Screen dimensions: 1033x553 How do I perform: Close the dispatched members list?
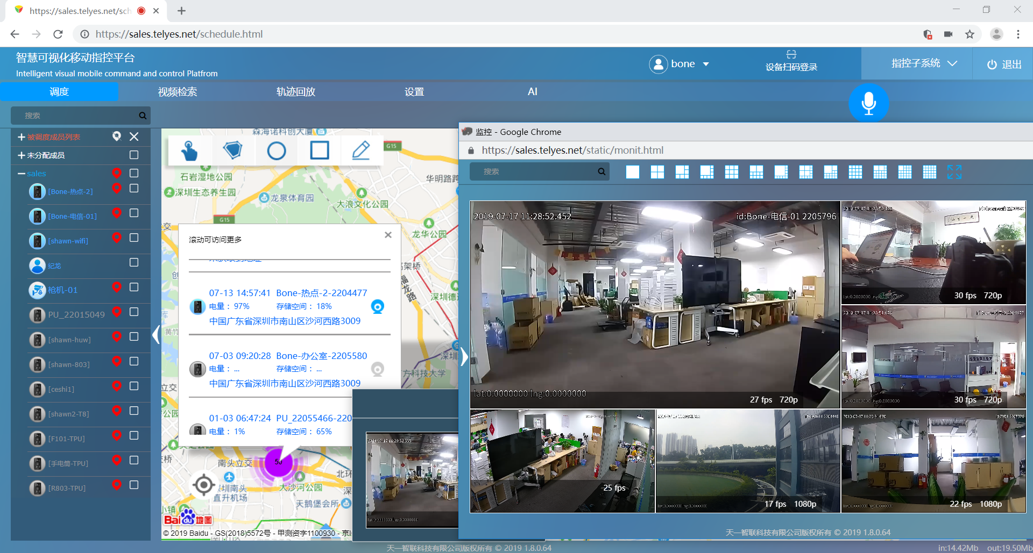pos(134,137)
